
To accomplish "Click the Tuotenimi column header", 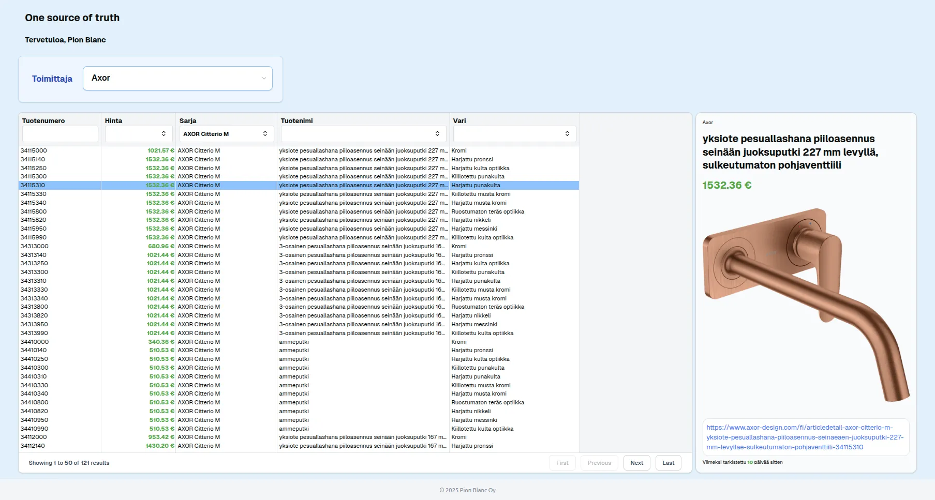I will click(297, 121).
